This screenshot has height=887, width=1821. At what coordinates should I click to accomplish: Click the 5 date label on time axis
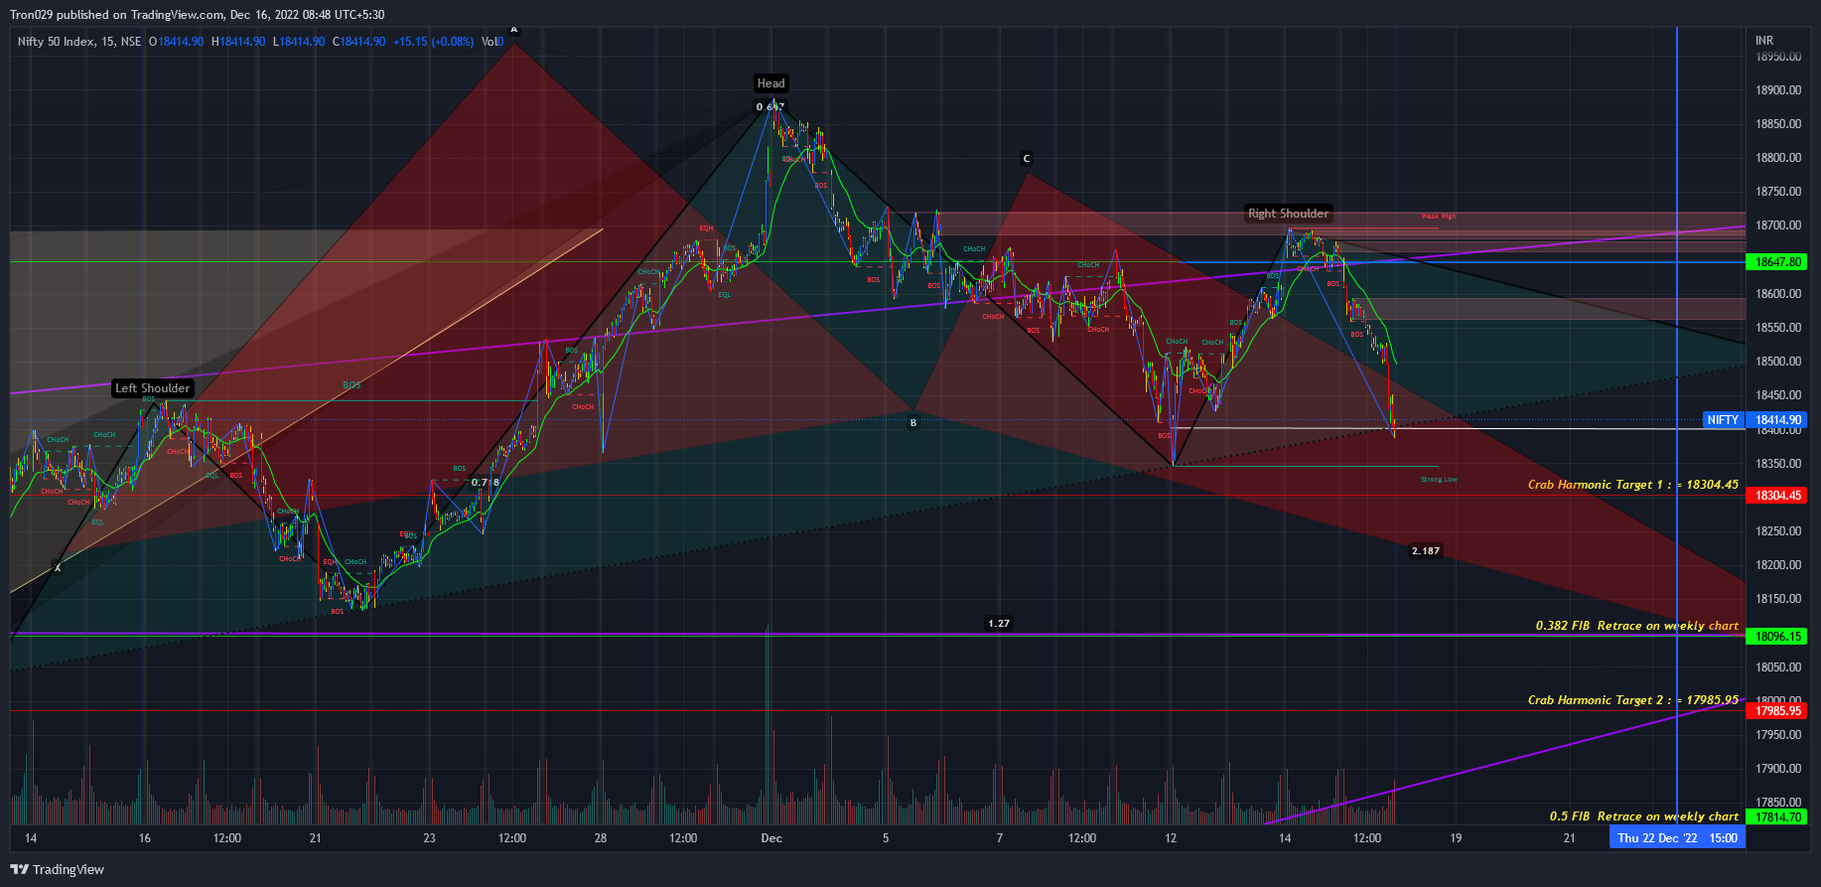(886, 838)
